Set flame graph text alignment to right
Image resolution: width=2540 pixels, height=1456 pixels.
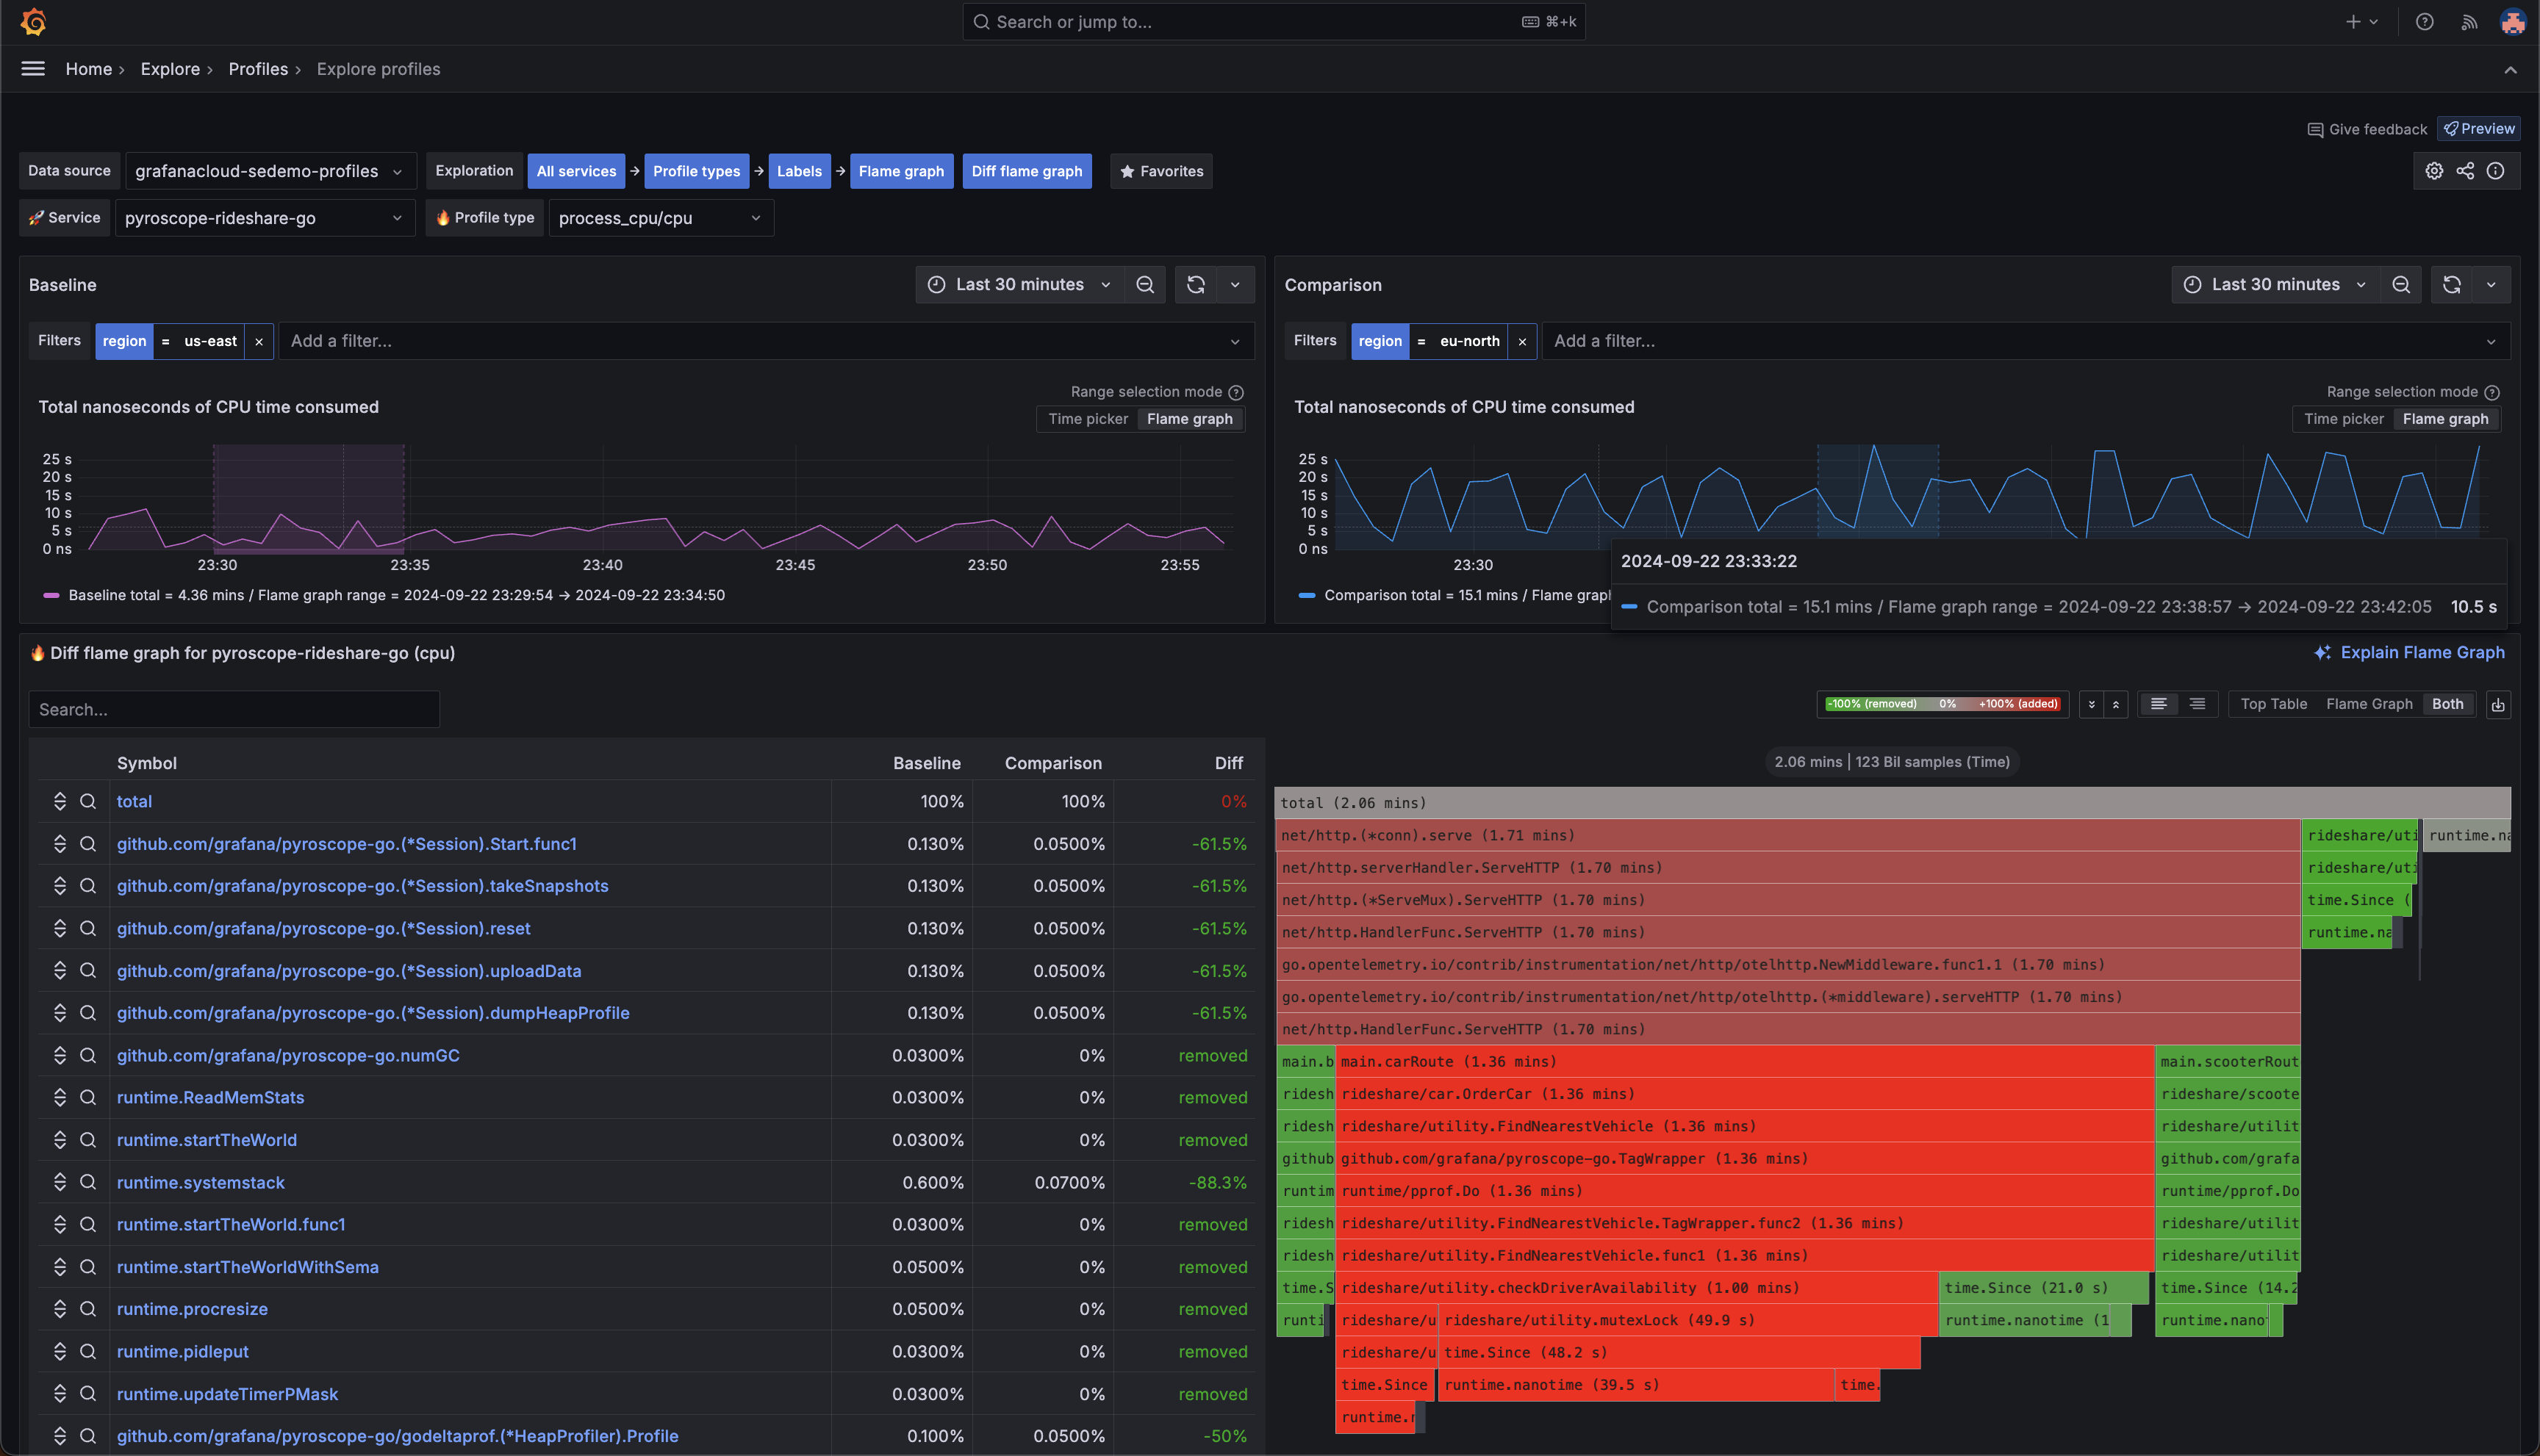(x=2197, y=705)
